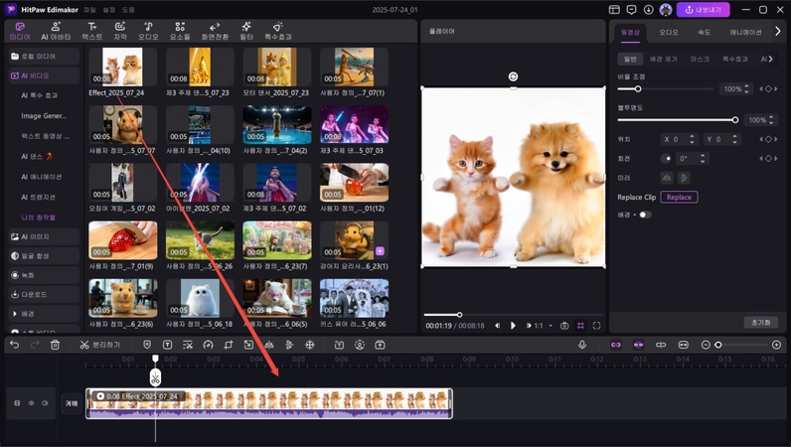
Task: Click the Replace clip button
Action: click(x=679, y=198)
